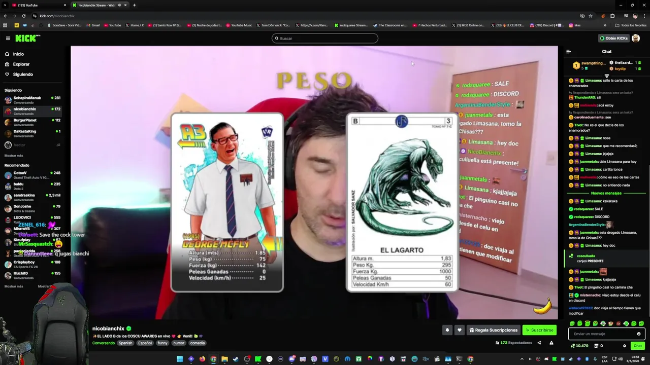The image size is (650, 365).
Task: Go back in browser history
Action: [x=5, y=16]
